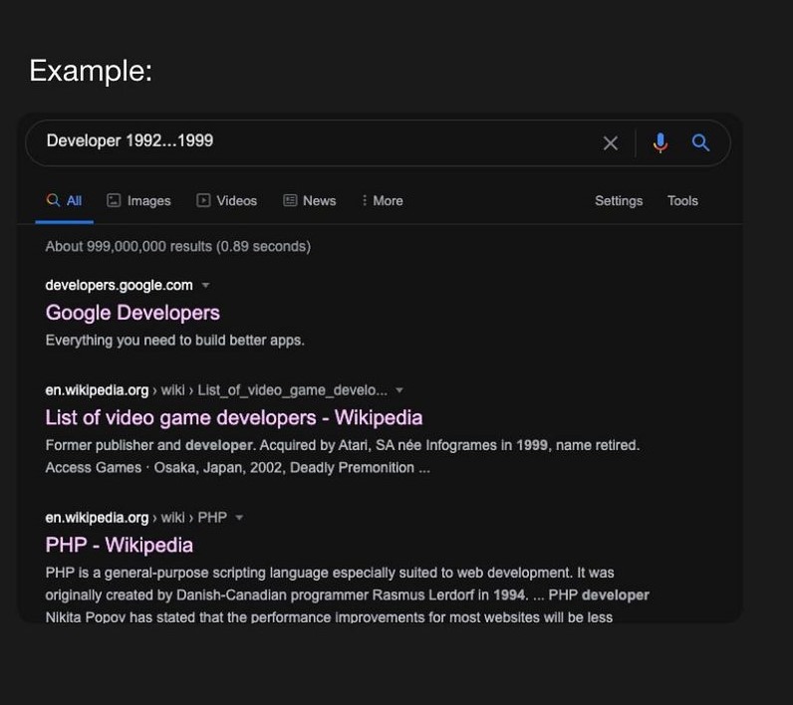Clear the search box with the X icon
This screenshot has height=705, width=793.
pyautogui.click(x=611, y=143)
